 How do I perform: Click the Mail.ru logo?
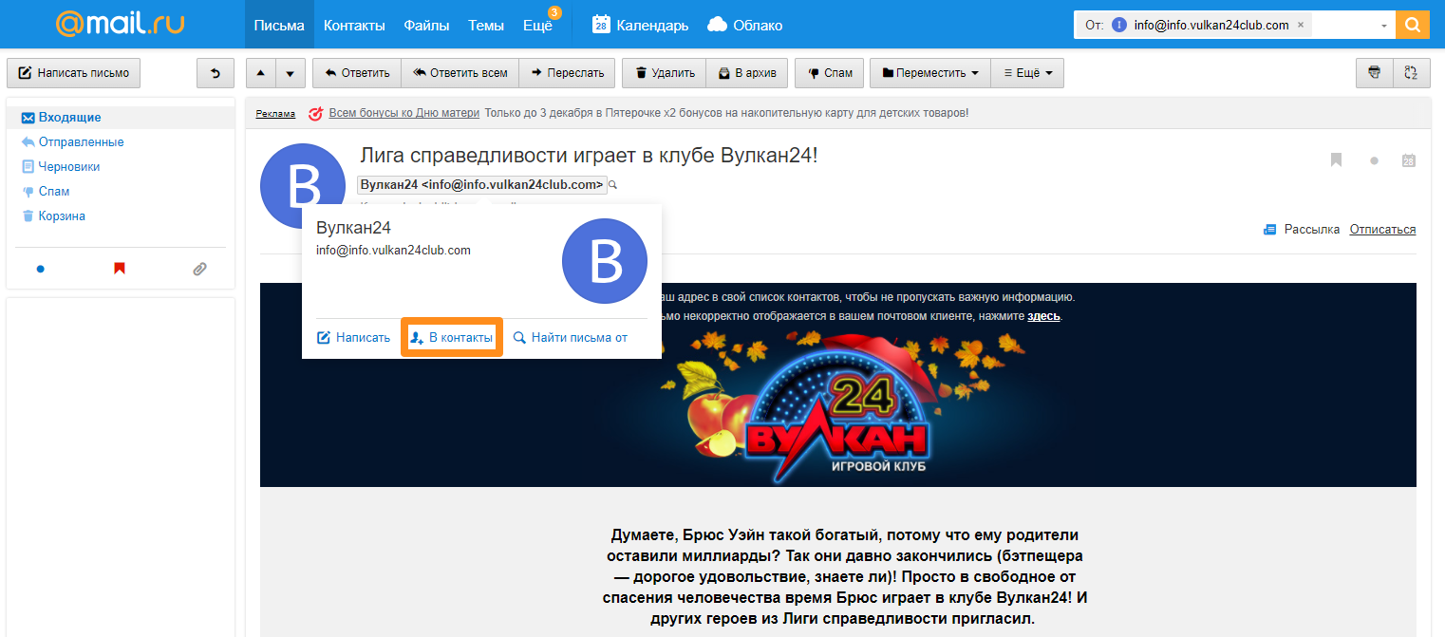(120, 24)
